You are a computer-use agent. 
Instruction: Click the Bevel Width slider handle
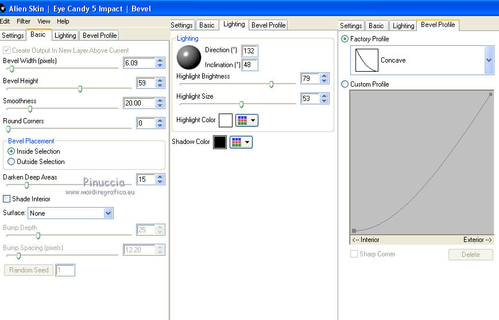point(11,69)
